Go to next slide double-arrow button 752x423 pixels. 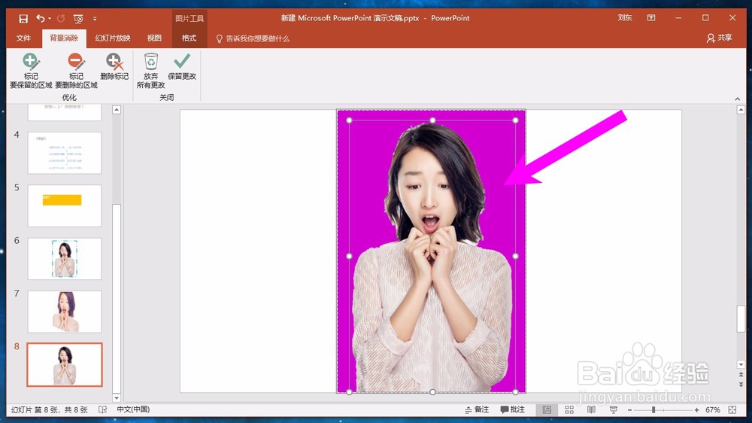[x=741, y=385]
